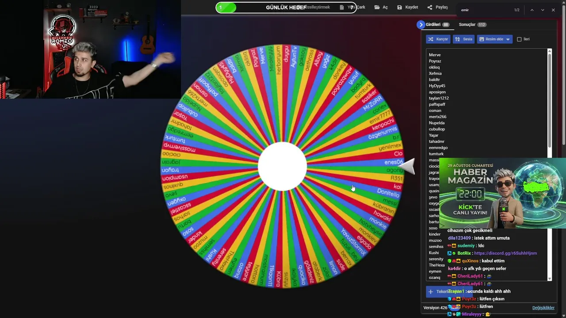The height and width of the screenshot is (318, 566).
Task: Click the white center hub to spin wheel
Action: (x=282, y=167)
